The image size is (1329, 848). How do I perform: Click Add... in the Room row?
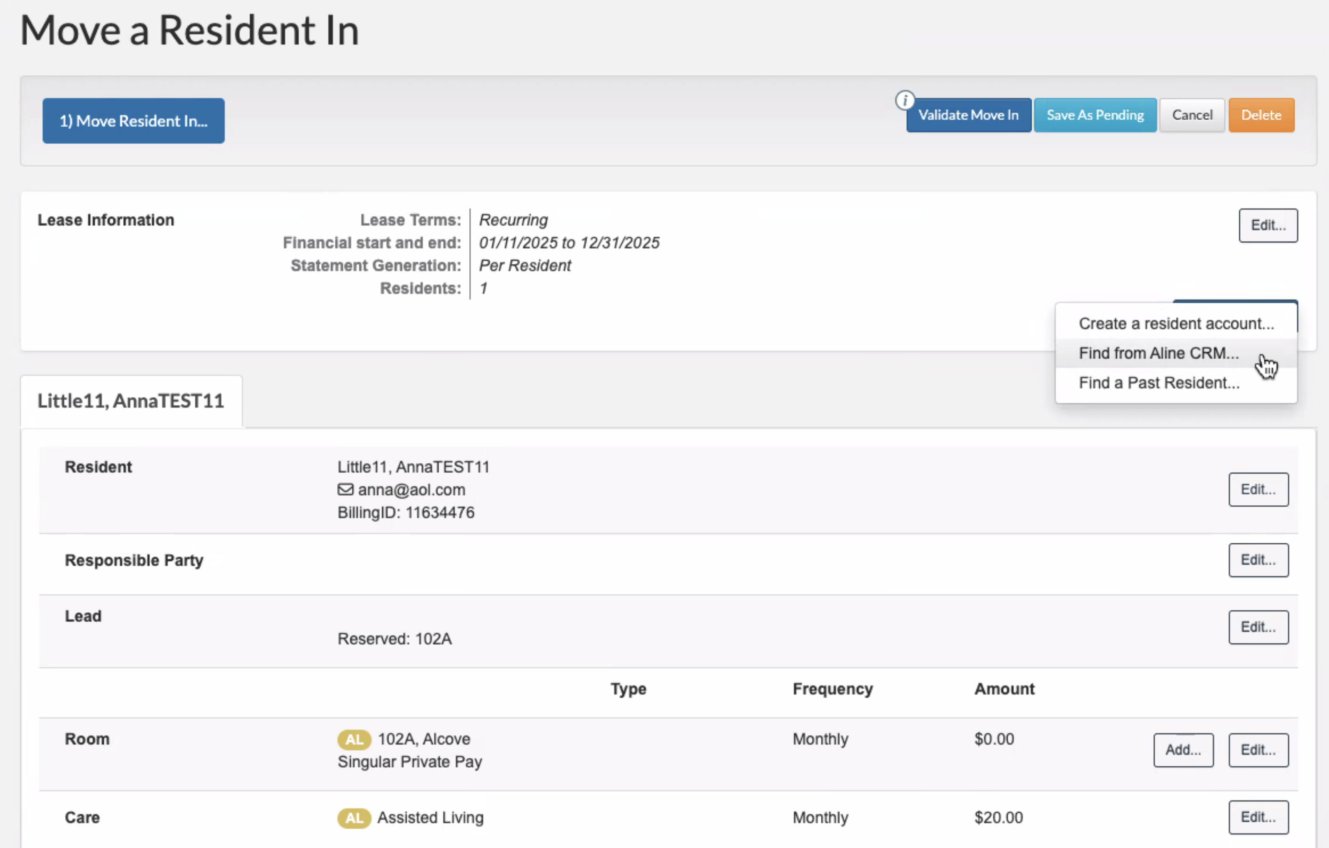(1183, 750)
